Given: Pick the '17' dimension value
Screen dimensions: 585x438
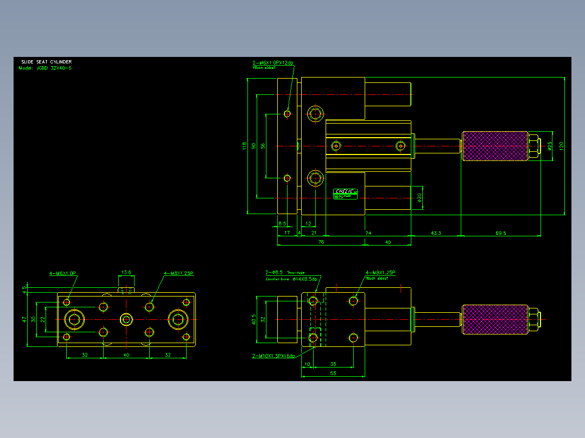Looking at the screenshot, I should click(287, 233).
